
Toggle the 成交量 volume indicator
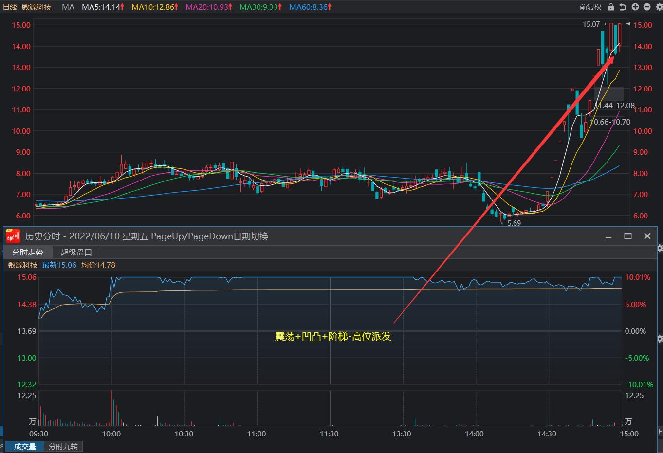point(25,446)
